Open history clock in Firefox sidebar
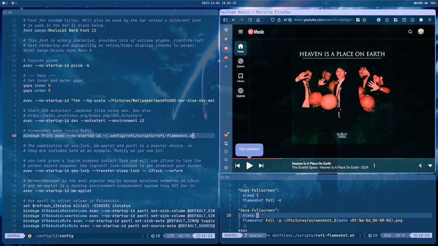This screenshot has height=246, width=438. point(226,152)
